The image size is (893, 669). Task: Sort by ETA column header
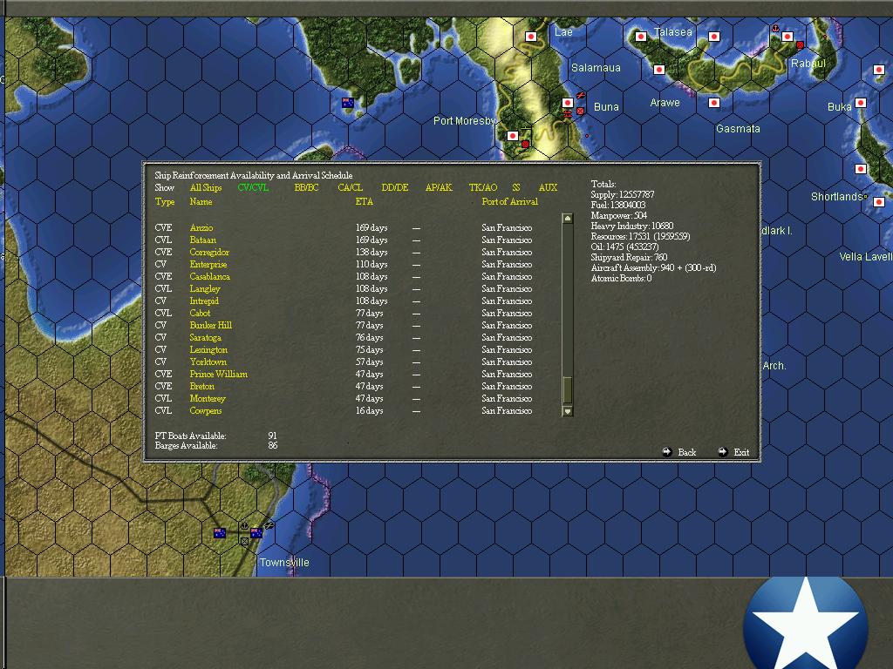click(x=364, y=201)
